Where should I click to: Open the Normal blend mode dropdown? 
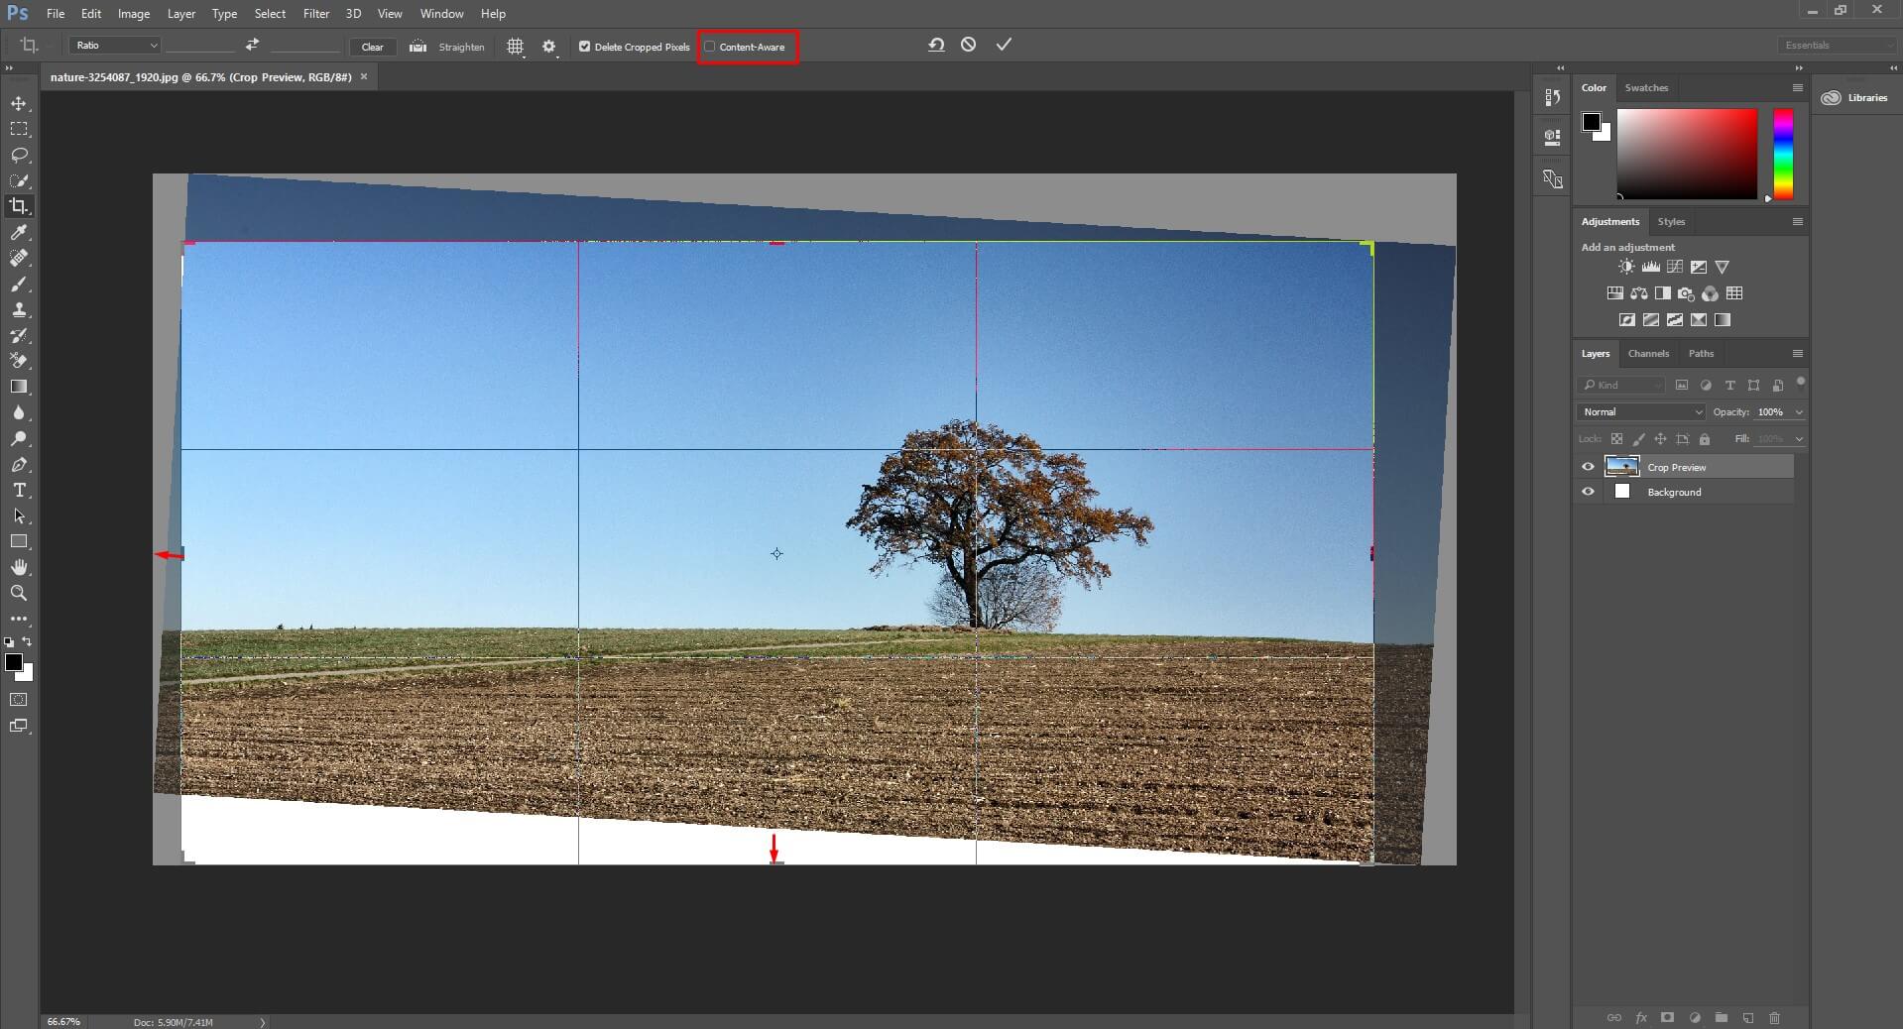(1640, 411)
